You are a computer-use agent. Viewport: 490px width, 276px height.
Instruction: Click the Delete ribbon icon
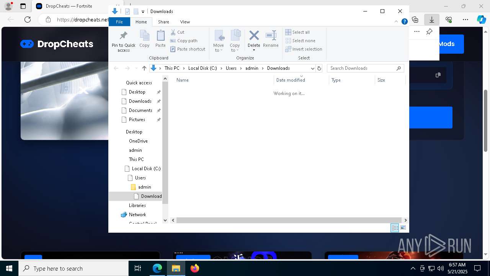[x=254, y=36]
